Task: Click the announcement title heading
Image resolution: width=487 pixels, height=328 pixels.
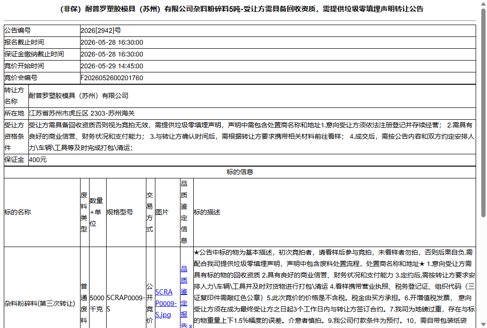Action: 242,9
